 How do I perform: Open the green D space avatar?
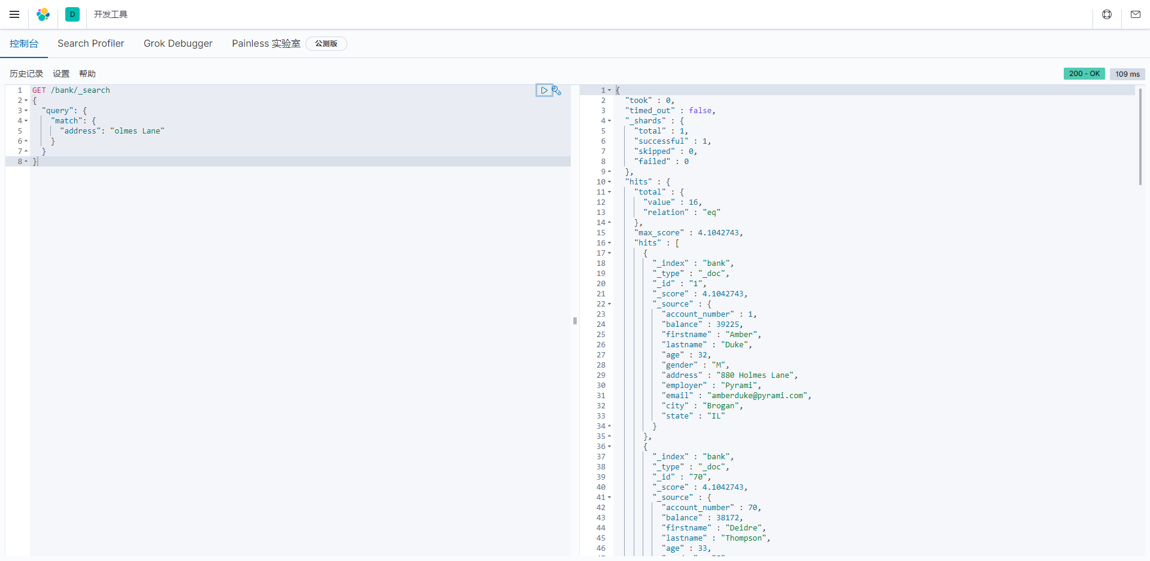pos(72,14)
